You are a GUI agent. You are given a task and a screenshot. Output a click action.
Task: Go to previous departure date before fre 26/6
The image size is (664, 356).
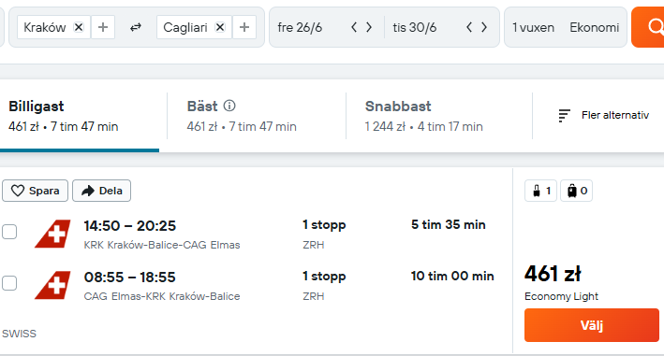(x=354, y=27)
